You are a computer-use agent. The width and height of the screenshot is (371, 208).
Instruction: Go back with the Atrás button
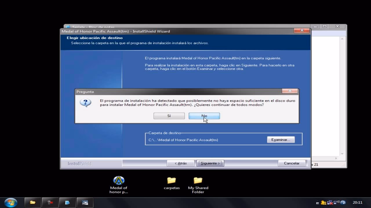click(181, 163)
